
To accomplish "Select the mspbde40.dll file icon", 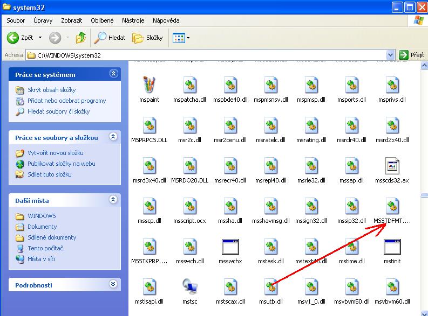I will [x=230, y=85].
